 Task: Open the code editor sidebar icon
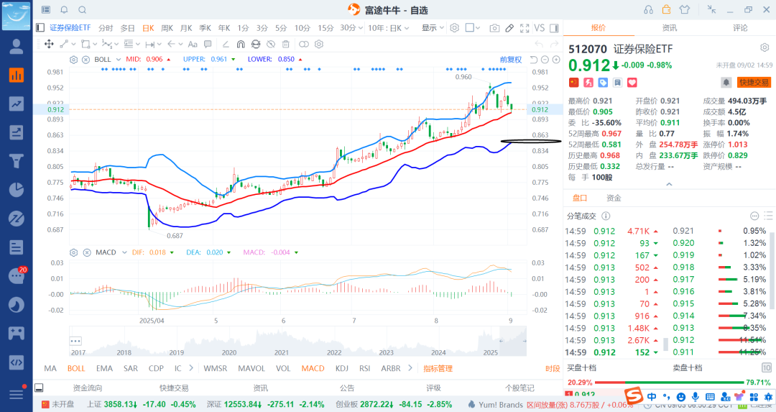tap(17, 362)
